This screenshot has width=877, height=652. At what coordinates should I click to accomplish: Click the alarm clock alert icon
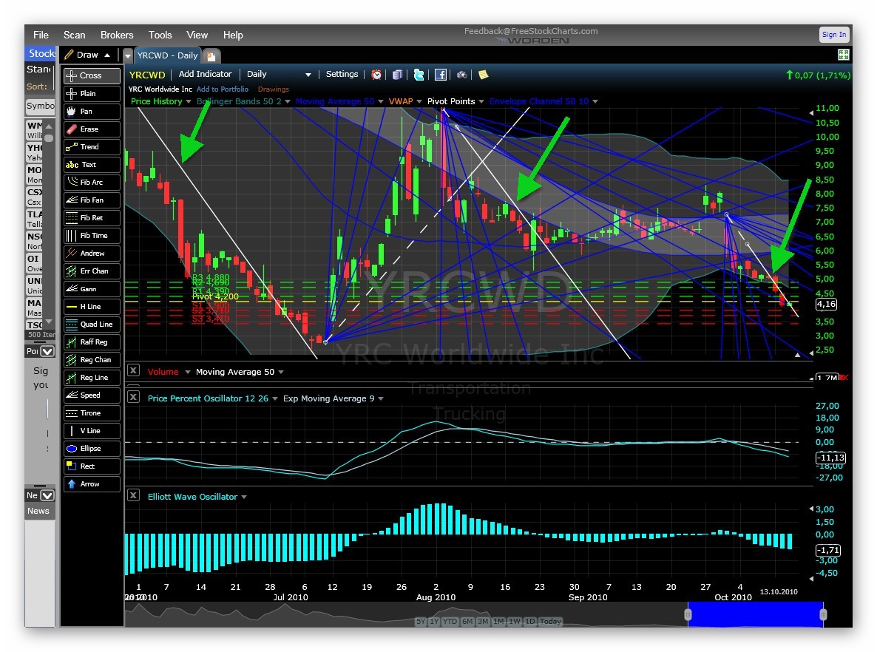[x=376, y=75]
